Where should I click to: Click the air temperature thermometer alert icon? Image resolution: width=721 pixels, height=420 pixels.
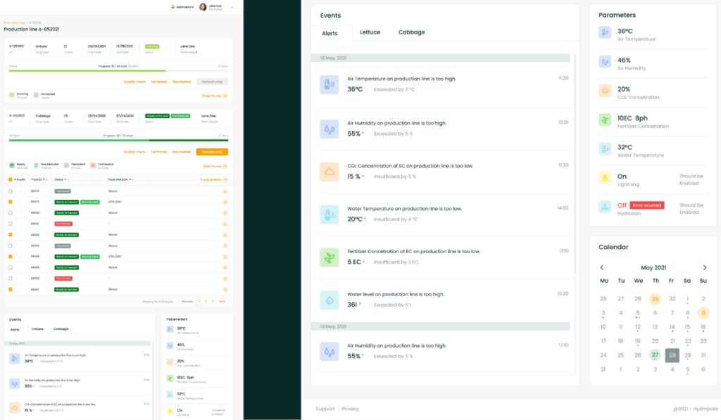tap(329, 85)
